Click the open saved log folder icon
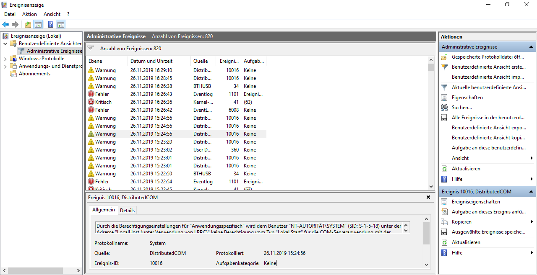Image resolution: width=537 pixels, height=275 pixels. [x=444, y=57]
